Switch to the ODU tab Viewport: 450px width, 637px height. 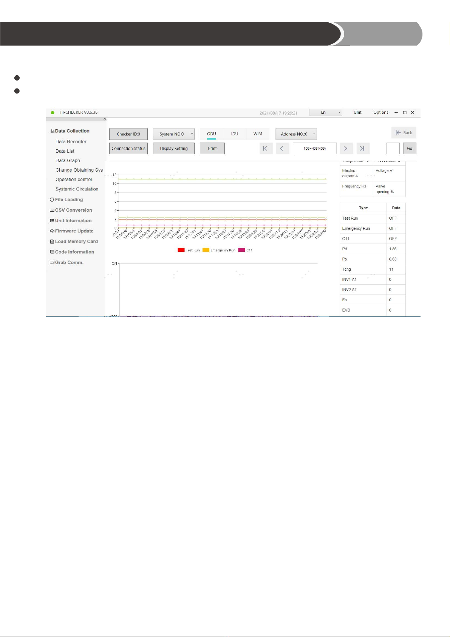coord(212,134)
